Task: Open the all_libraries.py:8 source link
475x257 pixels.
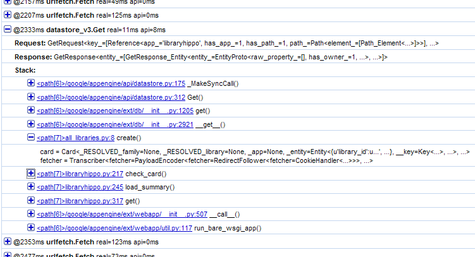Action: 75,138
